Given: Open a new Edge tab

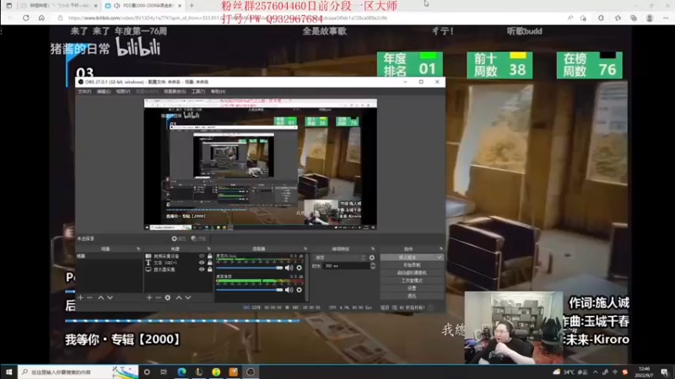Looking at the screenshot, I should point(192,6).
